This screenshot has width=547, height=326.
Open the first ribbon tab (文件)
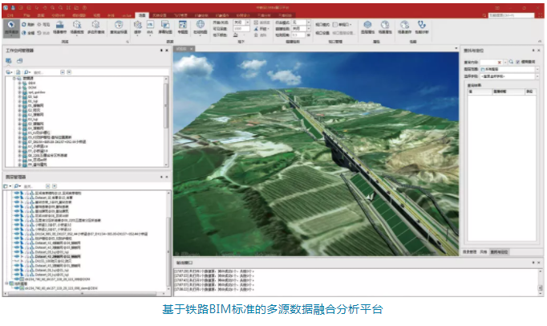pos(10,15)
